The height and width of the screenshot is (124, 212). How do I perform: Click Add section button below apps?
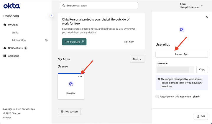point(69,112)
